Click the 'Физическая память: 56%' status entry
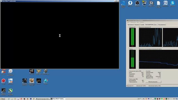Viewport: 178px width, 100px height. point(155,86)
